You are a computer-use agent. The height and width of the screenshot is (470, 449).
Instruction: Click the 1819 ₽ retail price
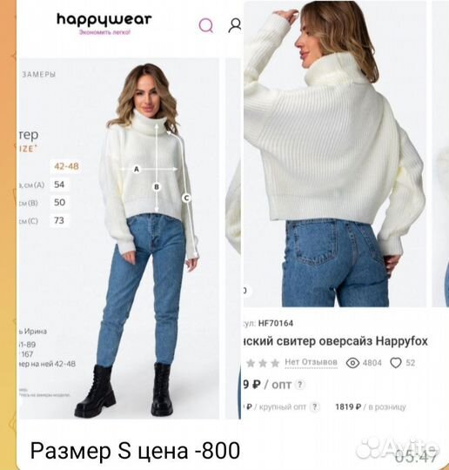pyautogui.click(x=348, y=406)
